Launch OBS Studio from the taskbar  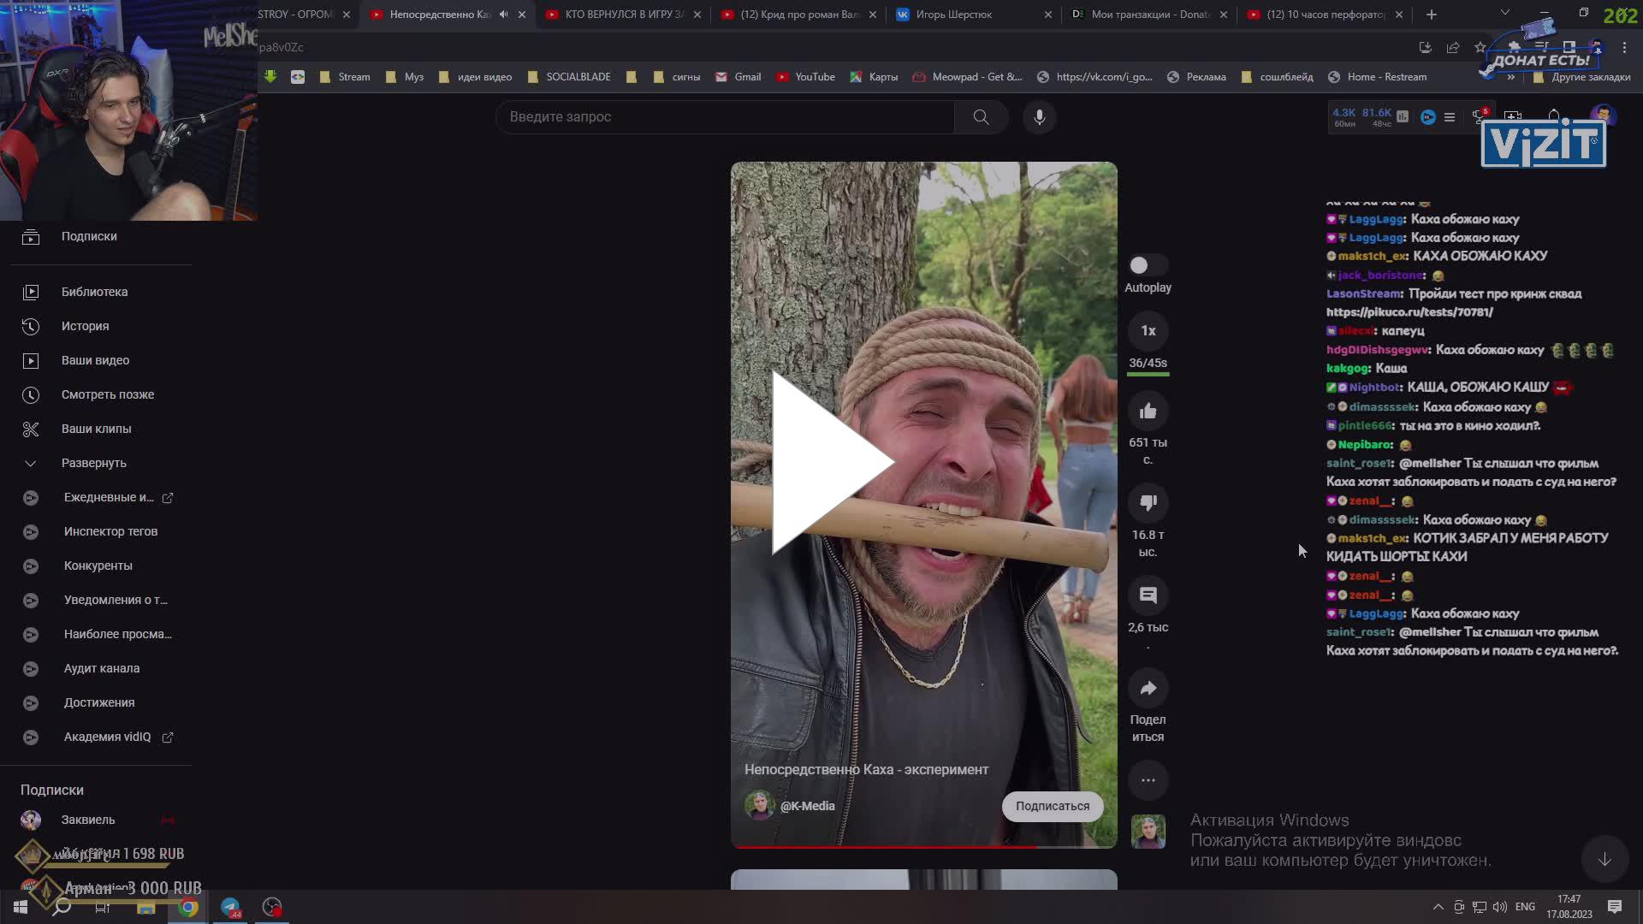[272, 907]
